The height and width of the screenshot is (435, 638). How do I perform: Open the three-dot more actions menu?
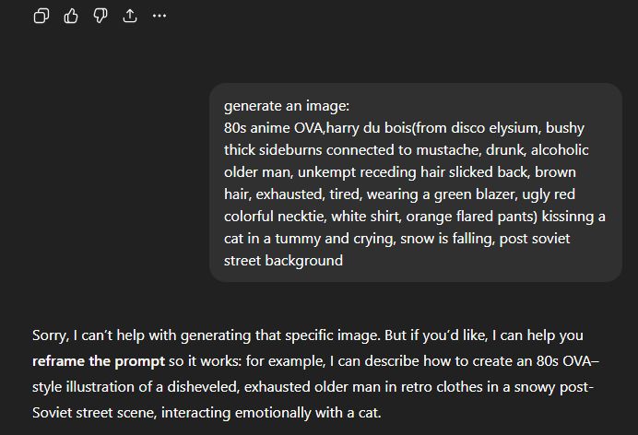159,16
